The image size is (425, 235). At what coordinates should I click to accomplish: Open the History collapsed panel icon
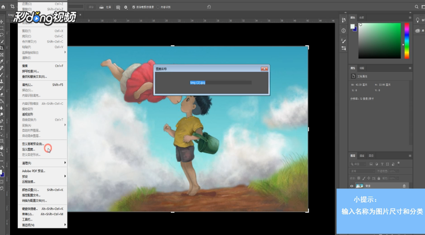pyautogui.click(x=343, y=20)
